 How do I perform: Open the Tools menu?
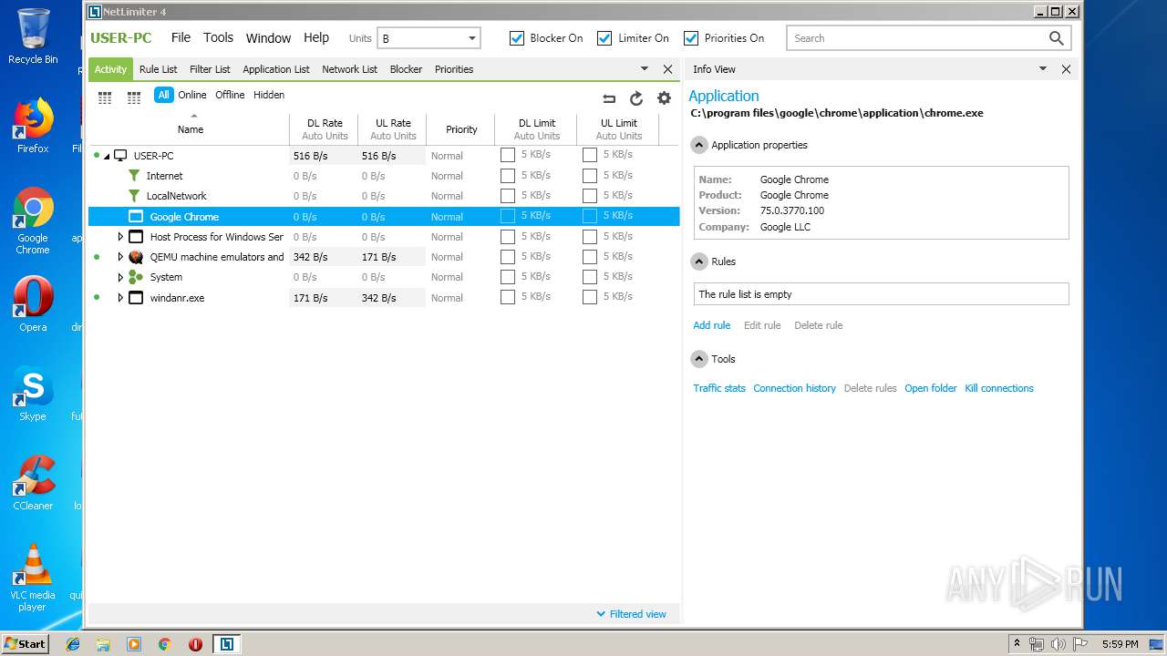[x=218, y=37]
